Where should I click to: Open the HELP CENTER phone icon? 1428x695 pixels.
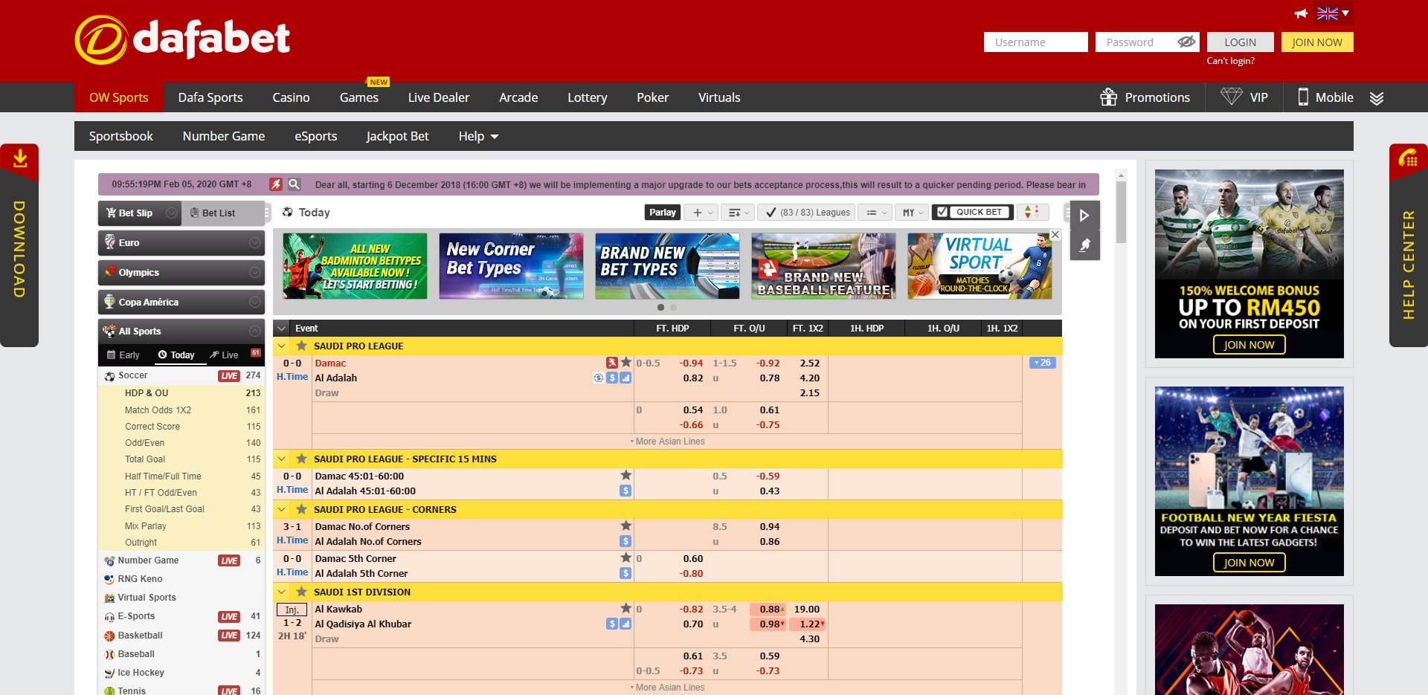pyautogui.click(x=1408, y=158)
